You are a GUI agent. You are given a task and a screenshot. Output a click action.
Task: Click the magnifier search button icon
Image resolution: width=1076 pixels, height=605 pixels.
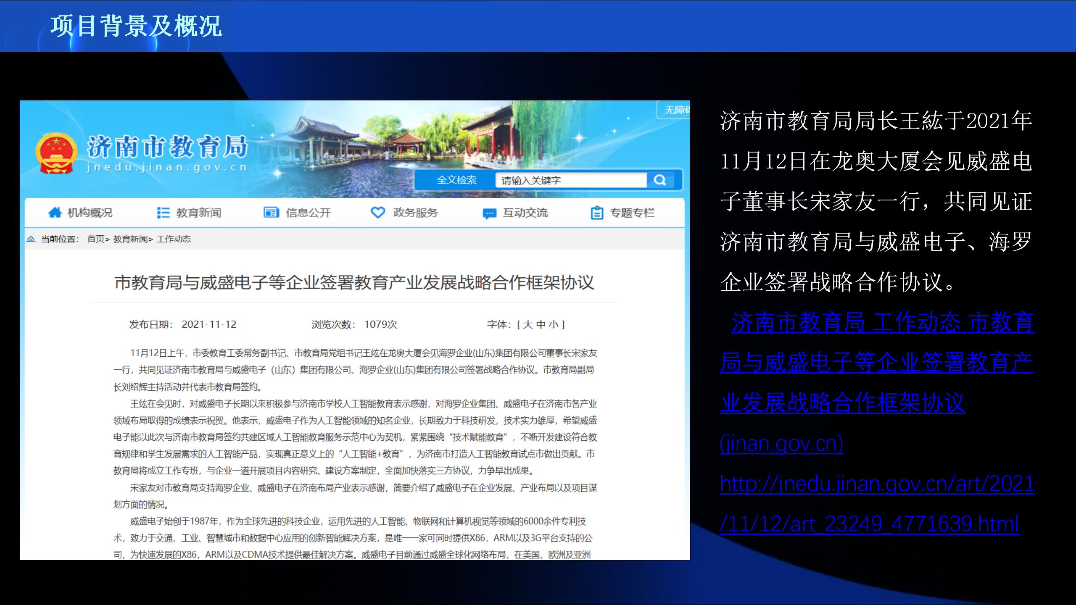coord(660,180)
